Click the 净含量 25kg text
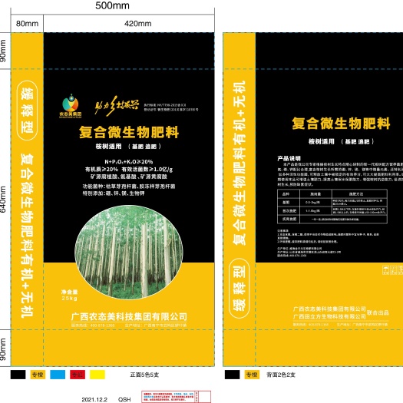The height and width of the screenshot is (403, 403). click(69, 295)
